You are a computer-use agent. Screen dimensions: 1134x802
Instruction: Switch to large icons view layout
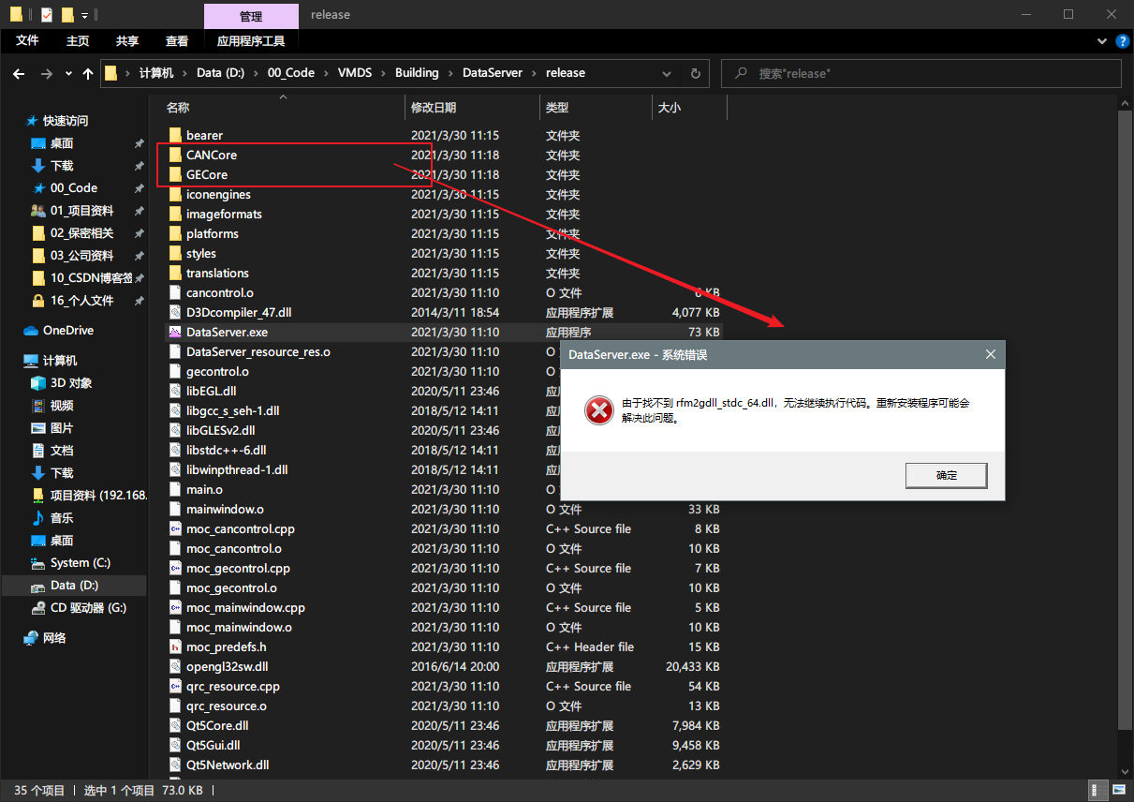pos(1117,791)
